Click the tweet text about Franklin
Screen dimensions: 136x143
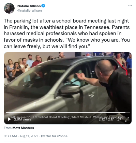click(x=67, y=33)
